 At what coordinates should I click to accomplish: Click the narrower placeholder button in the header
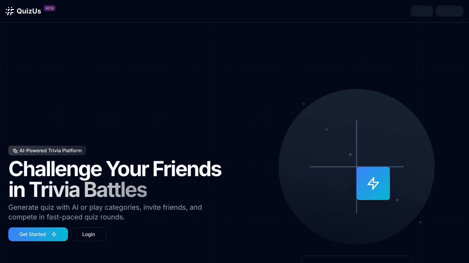coord(421,11)
